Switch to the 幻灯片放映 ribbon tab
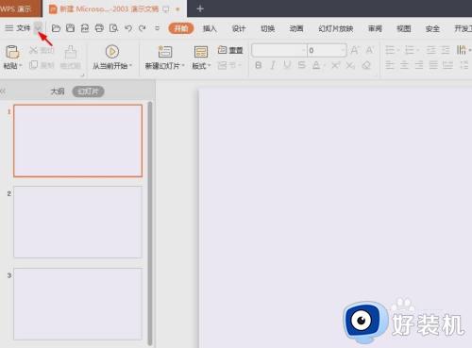The width and height of the screenshot is (472, 348). click(336, 28)
